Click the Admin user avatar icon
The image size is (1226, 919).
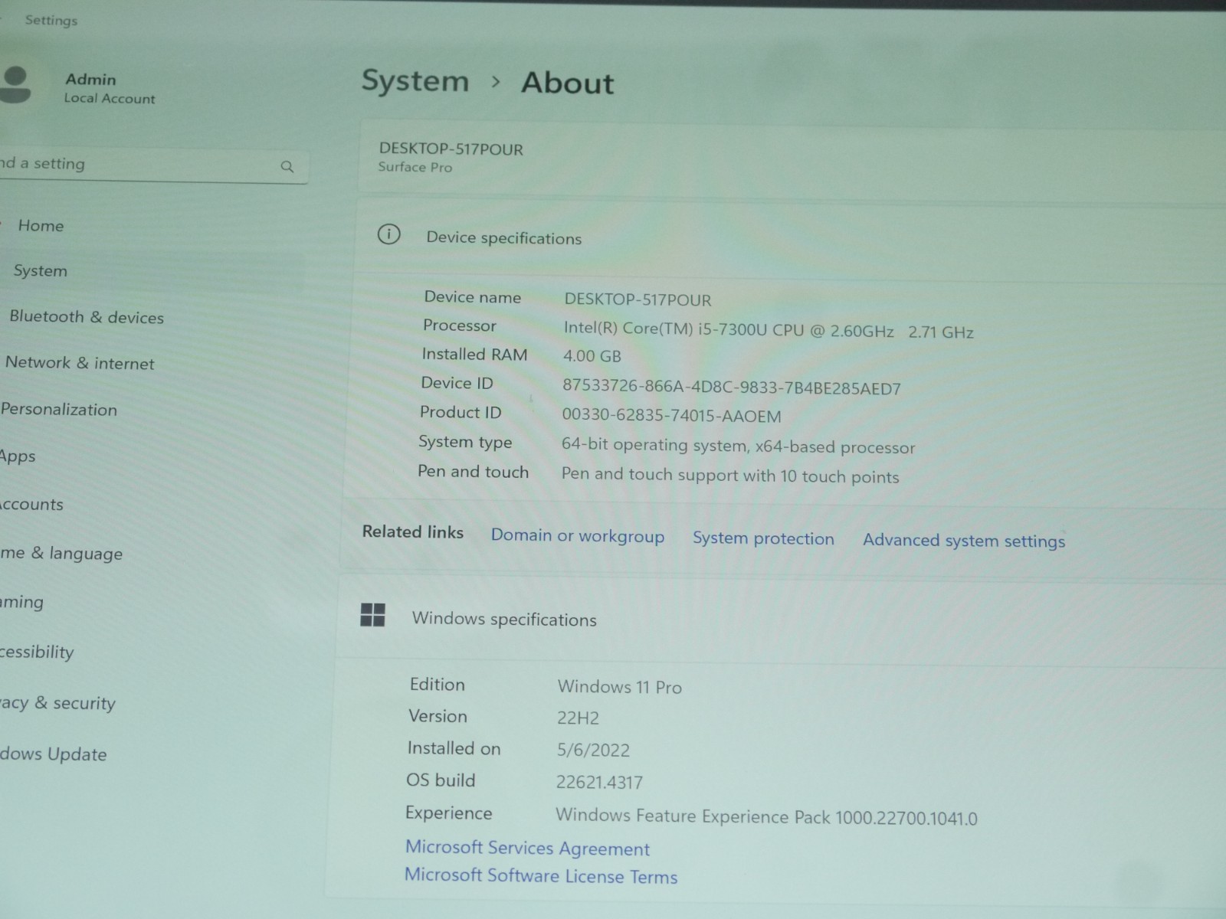tap(15, 84)
